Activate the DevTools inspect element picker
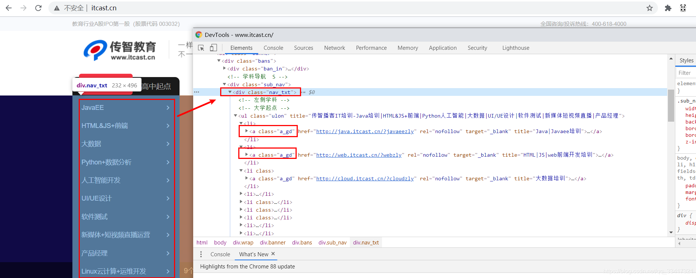 pos(201,48)
